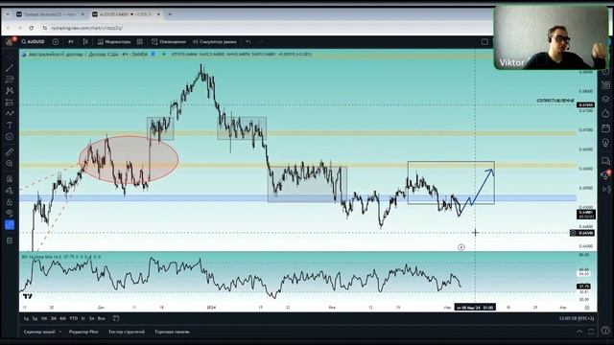
Task: Open the browser tab list chevron
Action: click(x=8, y=14)
